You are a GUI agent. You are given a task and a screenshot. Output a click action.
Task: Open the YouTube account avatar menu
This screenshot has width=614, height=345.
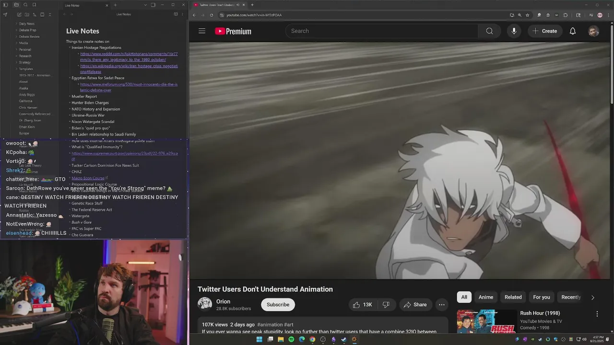594,31
